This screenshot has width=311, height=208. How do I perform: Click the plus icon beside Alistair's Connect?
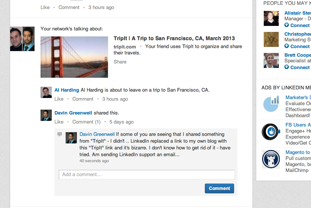click(286, 25)
